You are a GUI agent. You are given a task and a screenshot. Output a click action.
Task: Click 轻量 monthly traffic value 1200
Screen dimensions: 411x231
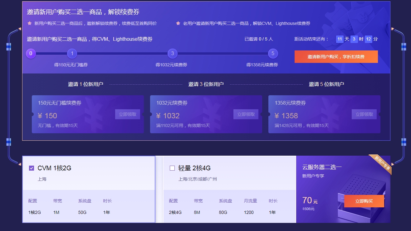click(x=249, y=212)
